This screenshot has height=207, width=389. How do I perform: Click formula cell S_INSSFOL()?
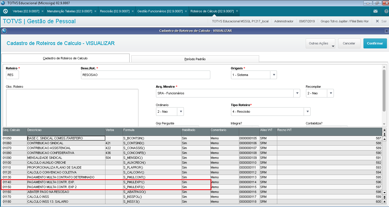tap(152, 197)
